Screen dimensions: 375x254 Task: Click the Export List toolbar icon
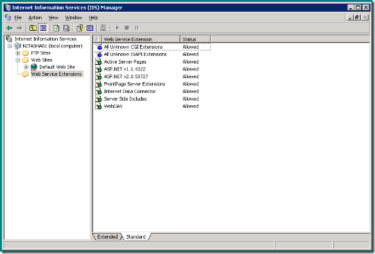tap(67, 28)
